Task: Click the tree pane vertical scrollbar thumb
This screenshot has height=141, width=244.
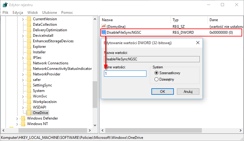Action: pyautogui.click(x=95, y=94)
